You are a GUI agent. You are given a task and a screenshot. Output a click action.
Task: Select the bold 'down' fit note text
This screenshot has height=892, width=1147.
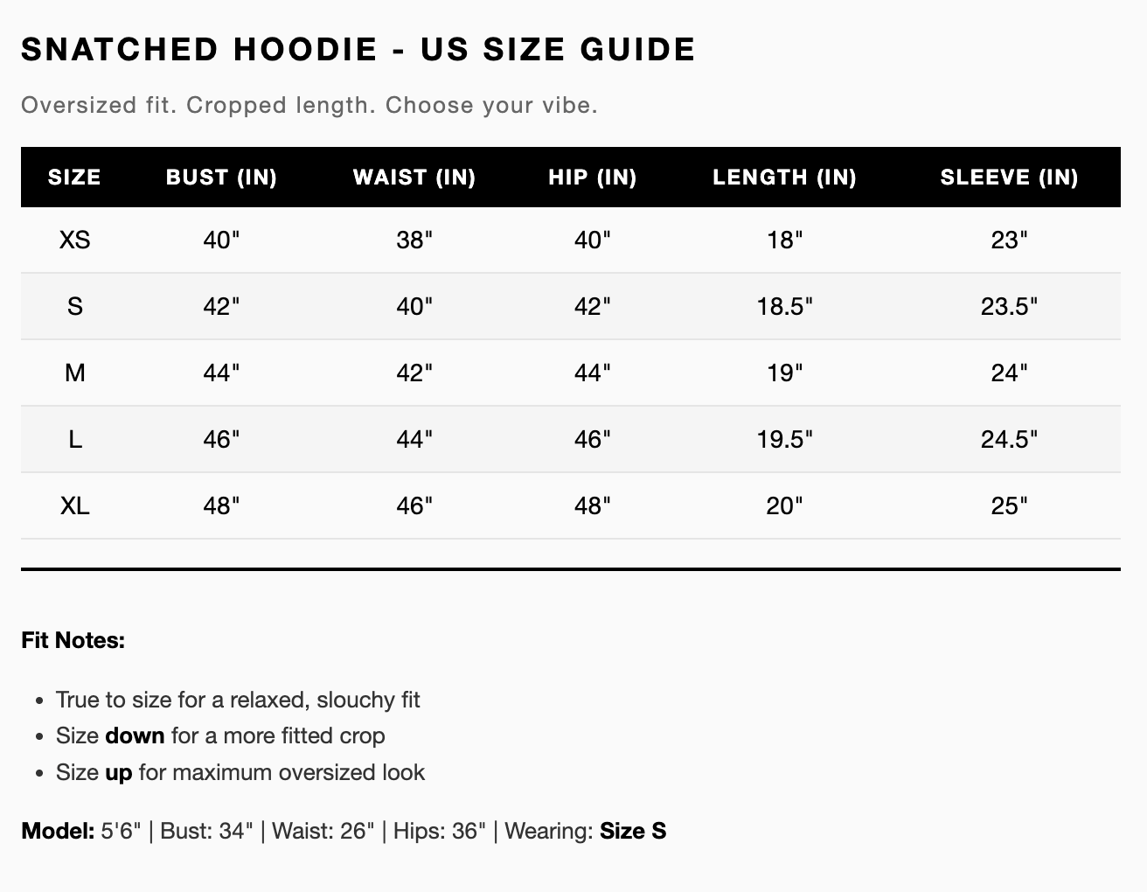click(135, 735)
